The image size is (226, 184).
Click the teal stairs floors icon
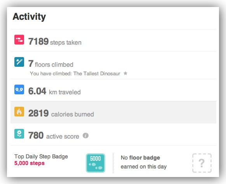[x=19, y=62]
